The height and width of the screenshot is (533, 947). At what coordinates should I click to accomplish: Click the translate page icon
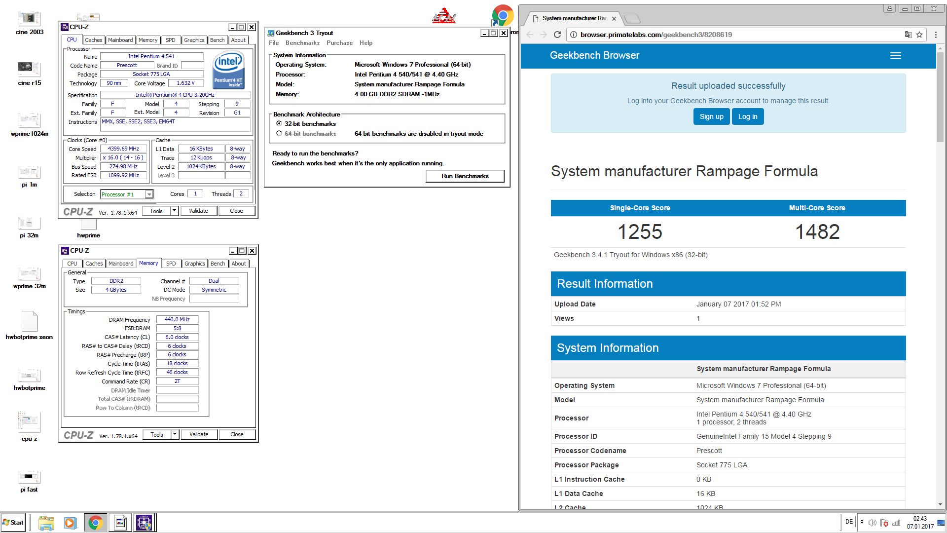(x=908, y=35)
